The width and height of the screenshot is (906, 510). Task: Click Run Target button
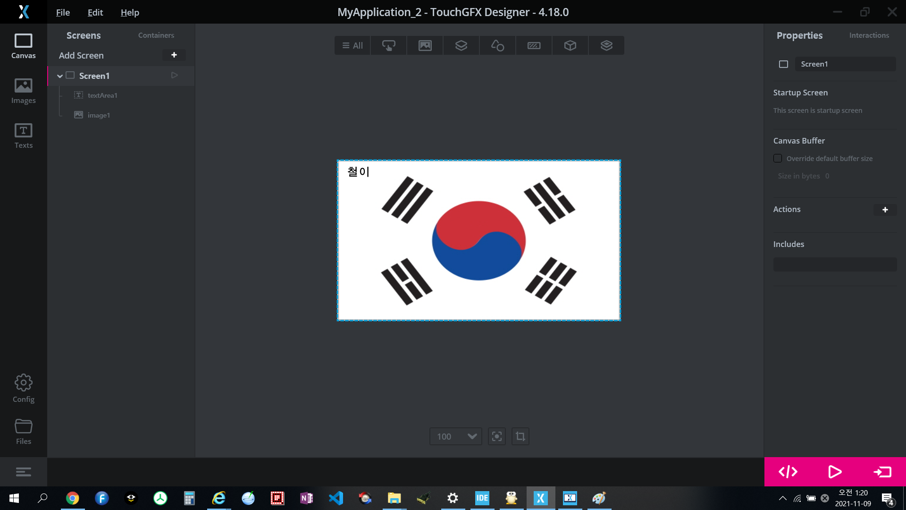(882, 472)
